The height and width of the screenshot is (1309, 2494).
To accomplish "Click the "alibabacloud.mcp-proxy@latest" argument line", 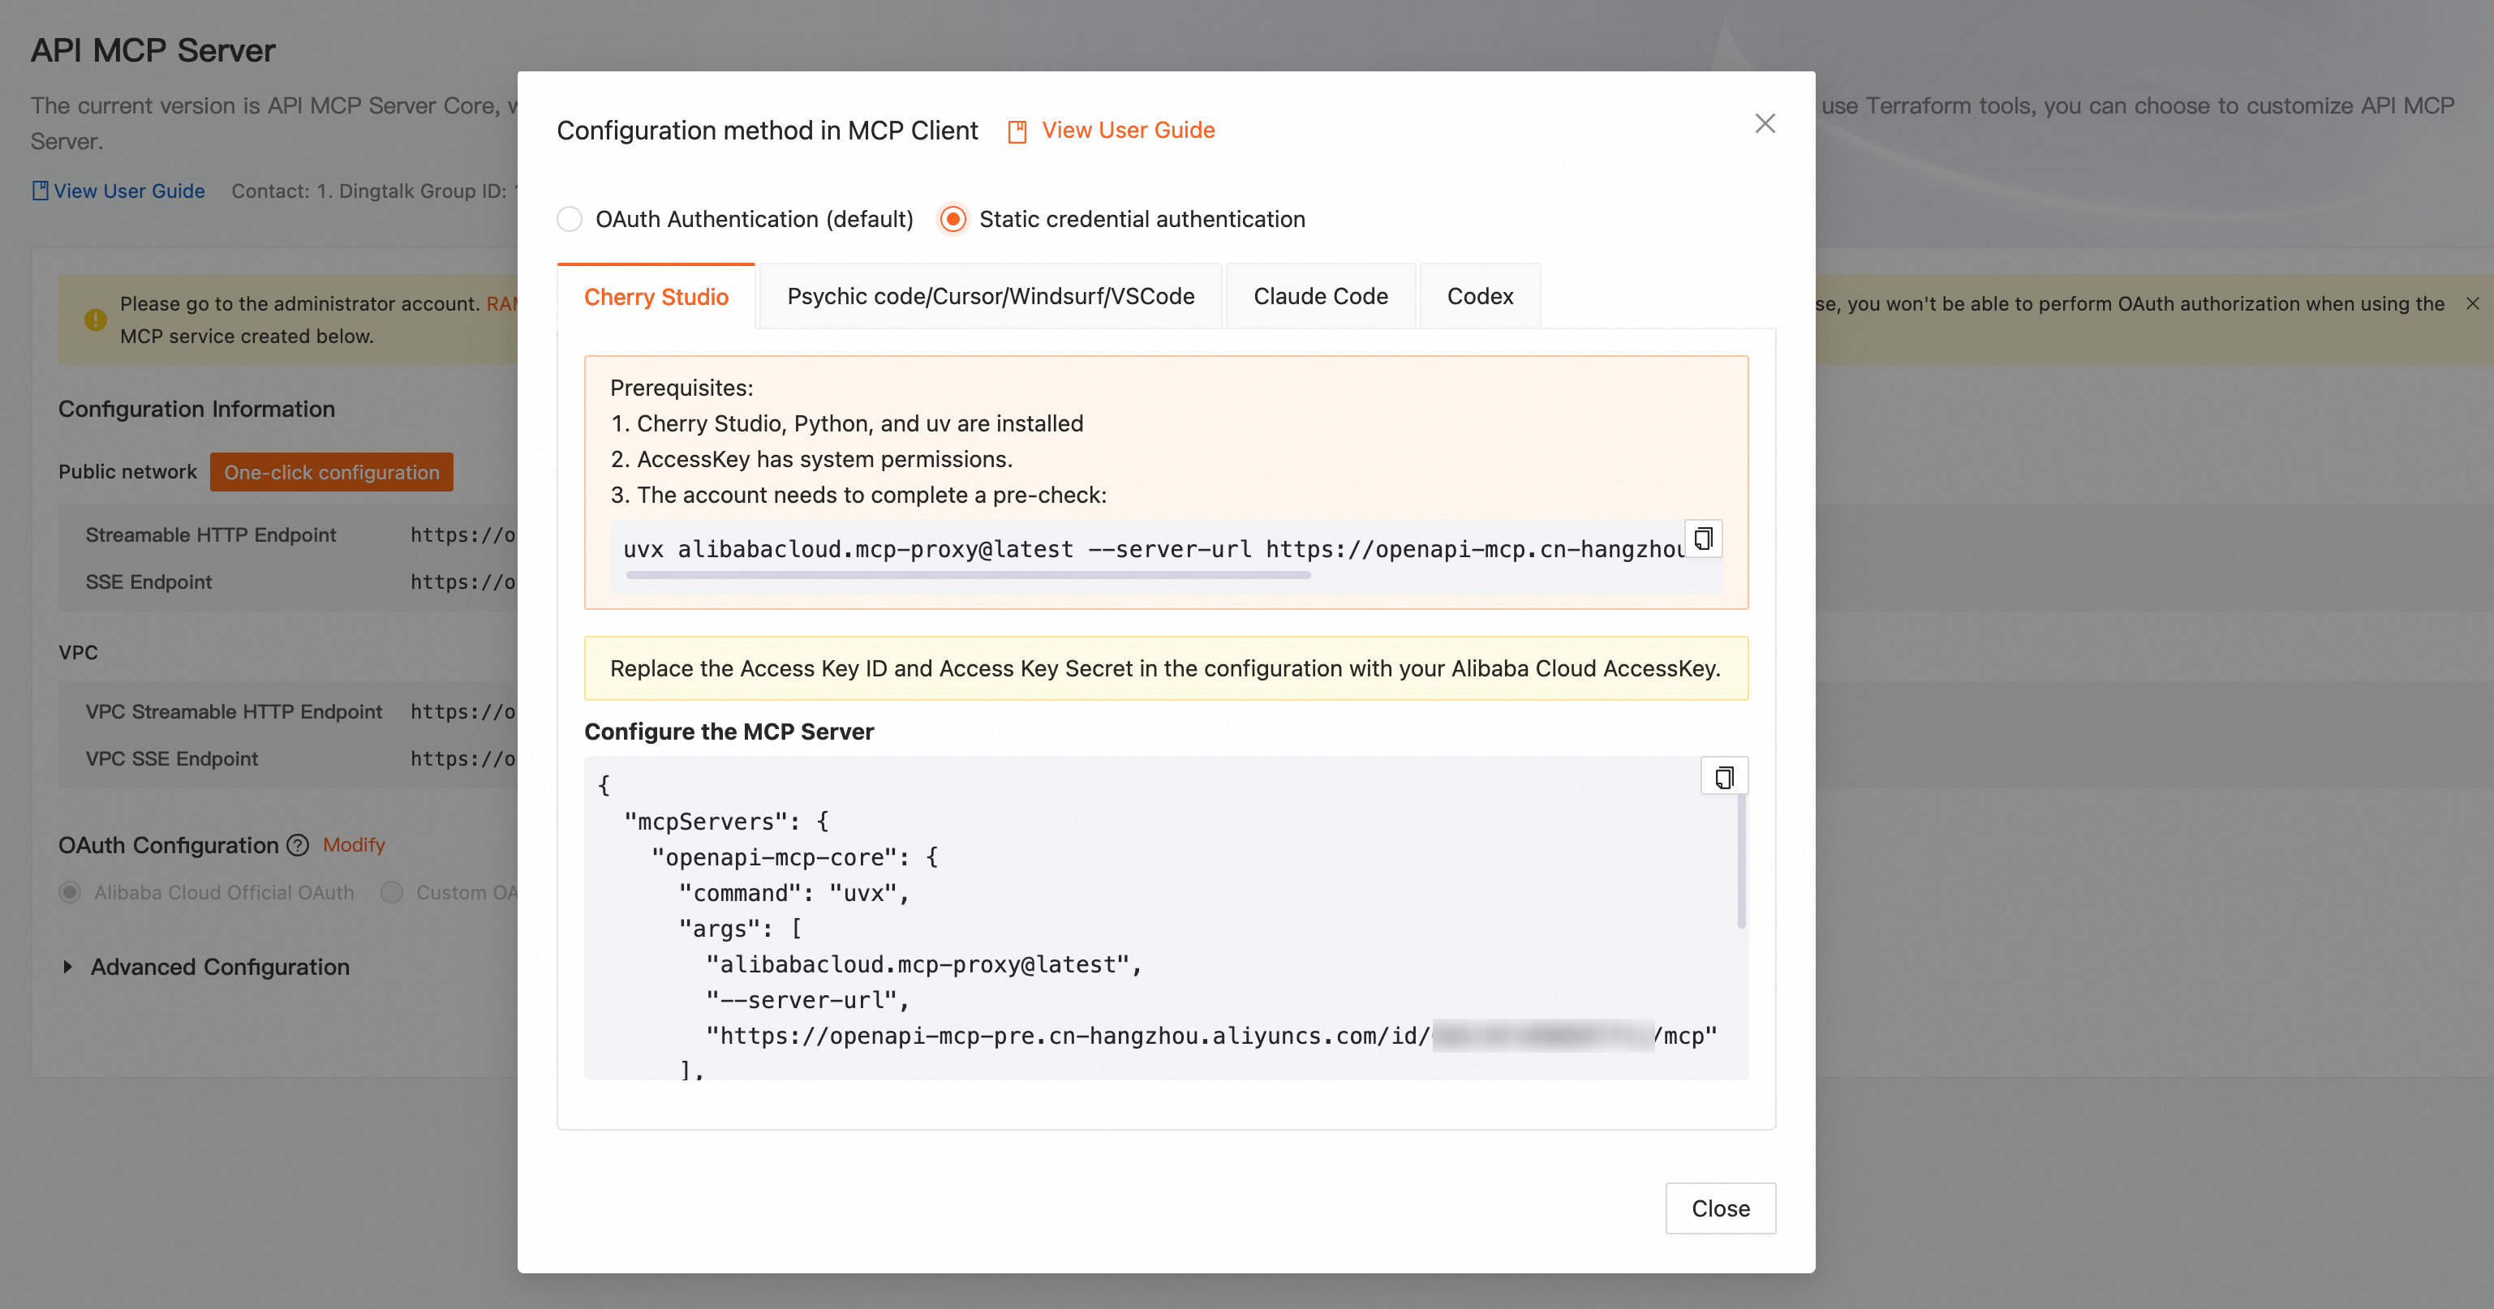I will point(925,964).
